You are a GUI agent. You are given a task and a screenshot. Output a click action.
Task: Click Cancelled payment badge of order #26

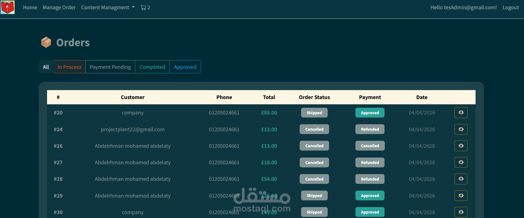pos(370,146)
